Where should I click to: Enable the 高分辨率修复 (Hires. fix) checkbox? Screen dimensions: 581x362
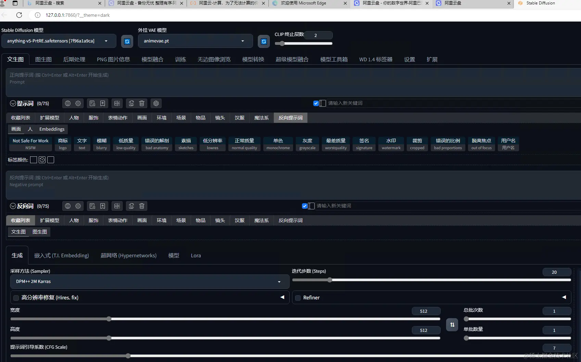pyautogui.click(x=16, y=298)
